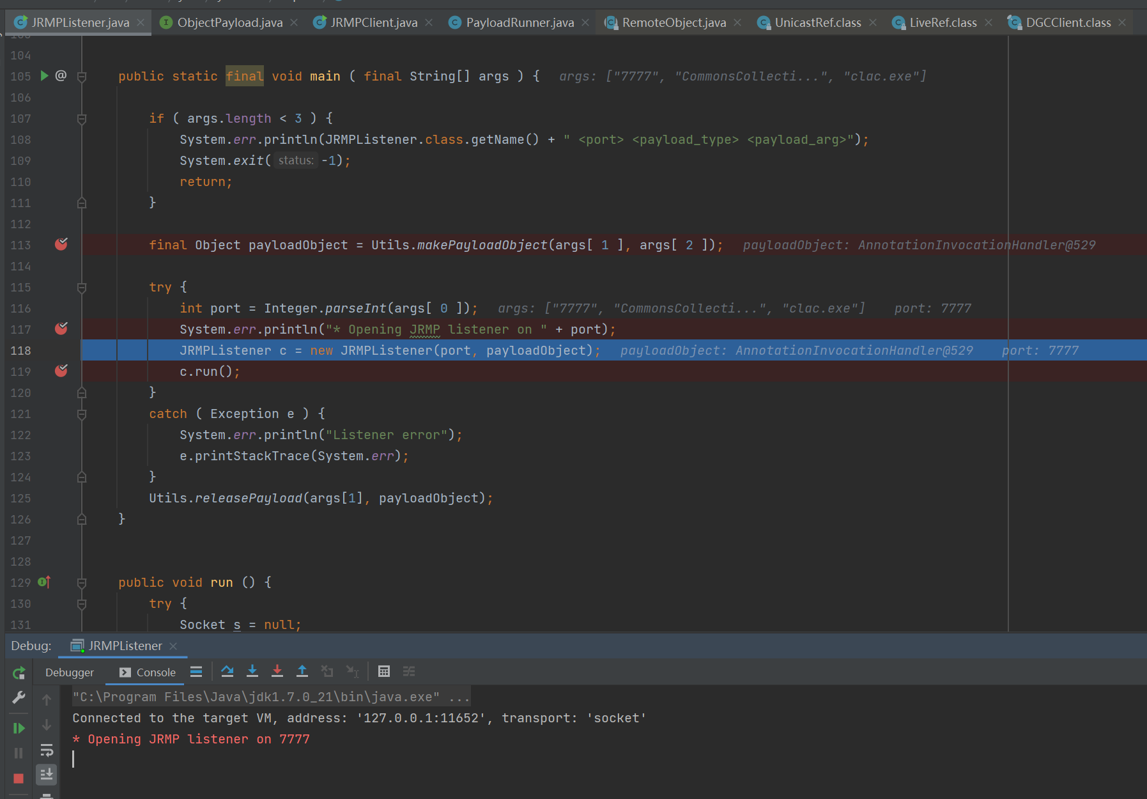
Task: Rerun the JRMPListener debug session
Action: [x=19, y=672]
